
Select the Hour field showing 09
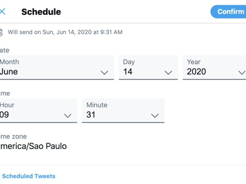coord(38,110)
